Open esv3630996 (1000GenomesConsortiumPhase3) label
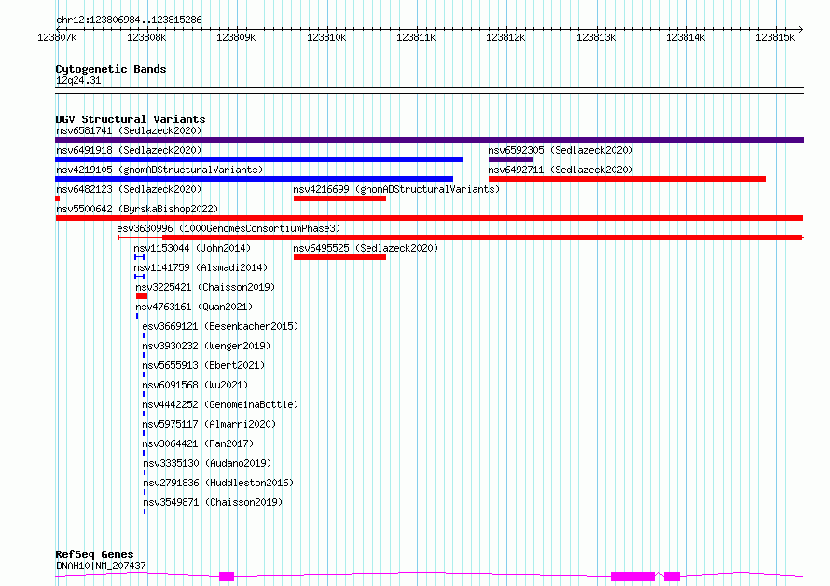The width and height of the screenshot is (830, 586). 228,228
